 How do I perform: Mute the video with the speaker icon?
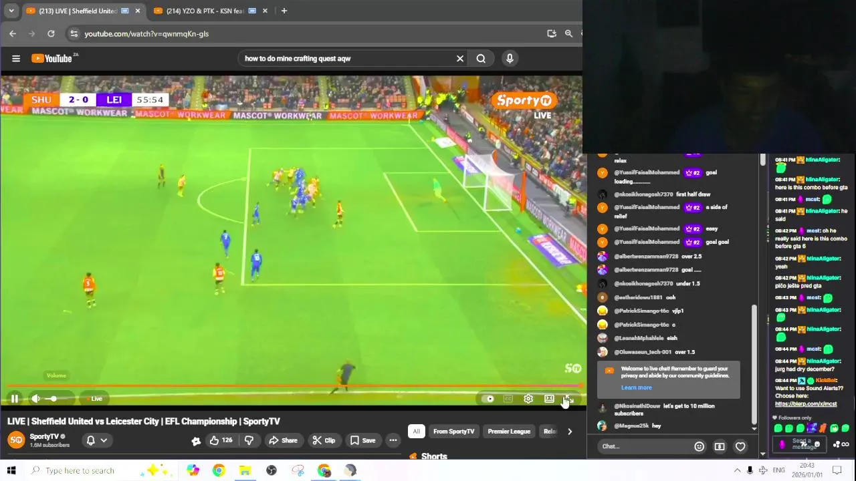35,399
